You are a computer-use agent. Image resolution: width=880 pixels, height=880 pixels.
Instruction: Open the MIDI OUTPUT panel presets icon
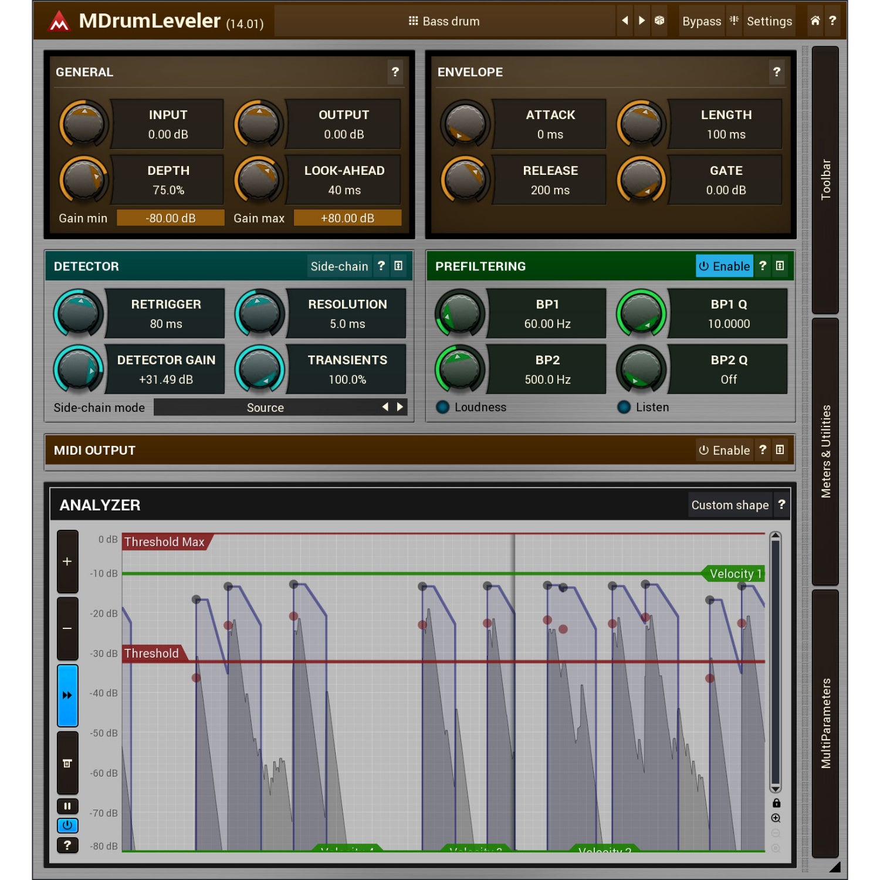coord(780,450)
